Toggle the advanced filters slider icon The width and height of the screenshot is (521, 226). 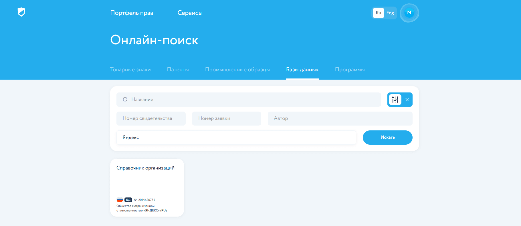[395, 100]
